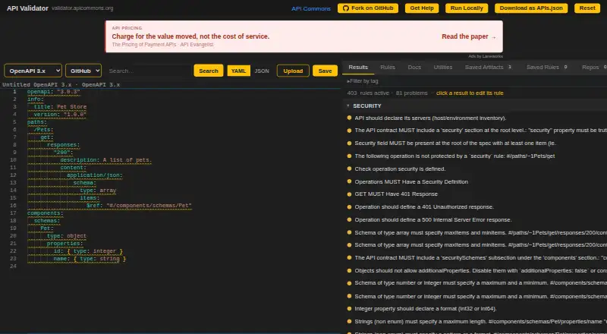
Task: Select 'GET MUST Have 401 Response' result
Action: pos(396,194)
